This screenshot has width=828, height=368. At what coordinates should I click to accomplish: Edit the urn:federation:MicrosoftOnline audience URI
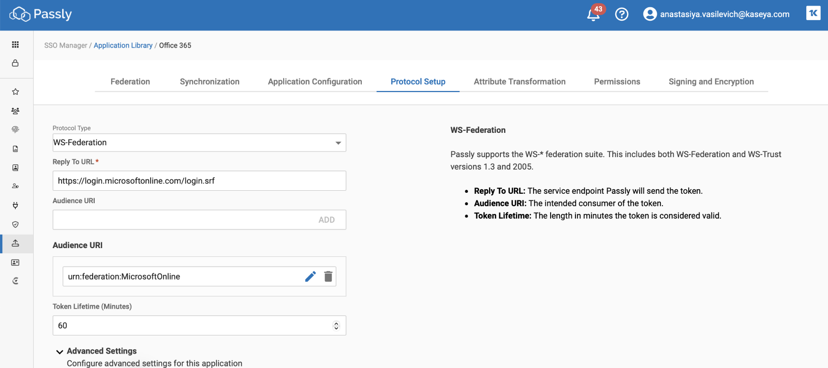310,277
